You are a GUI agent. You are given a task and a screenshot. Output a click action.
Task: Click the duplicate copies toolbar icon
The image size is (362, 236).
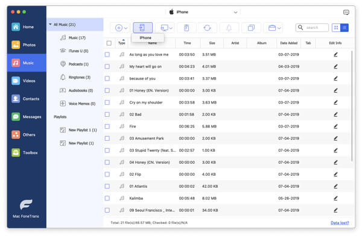(x=251, y=28)
